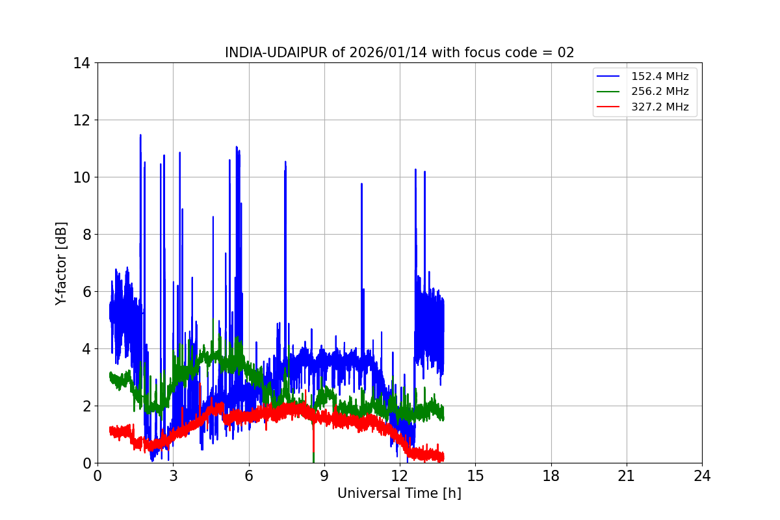
Task: Select the 327.2 MHz legend label
Action: (x=660, y=107)
